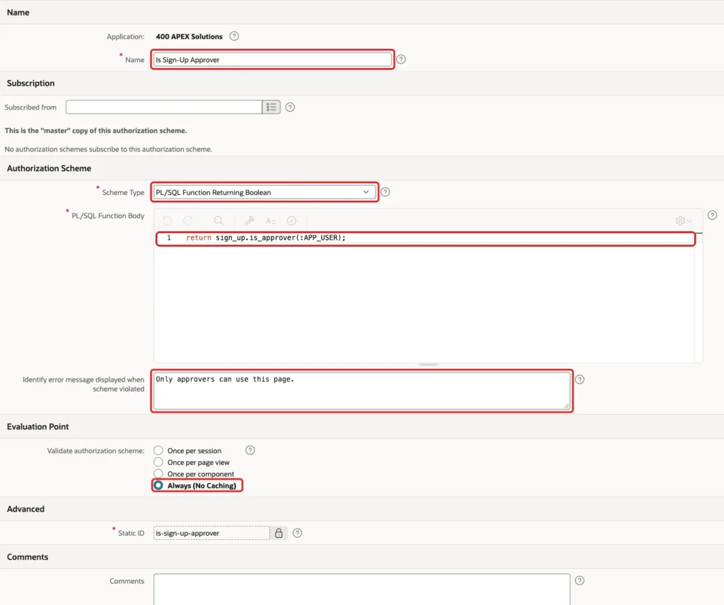Click the Redo icon in code editor

point(187,221)
